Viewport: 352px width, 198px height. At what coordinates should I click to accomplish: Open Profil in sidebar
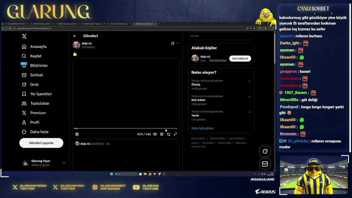click(31, 122)
